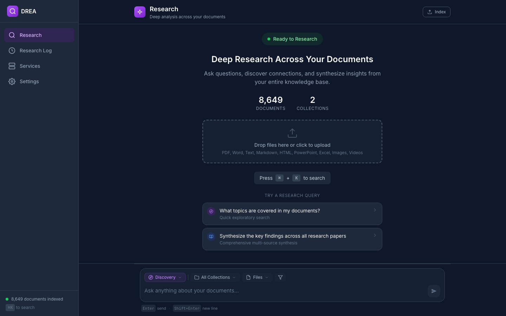Viewport: 506px width, 316px height.
Task: Click the Index button
Action: click(436, 12)
